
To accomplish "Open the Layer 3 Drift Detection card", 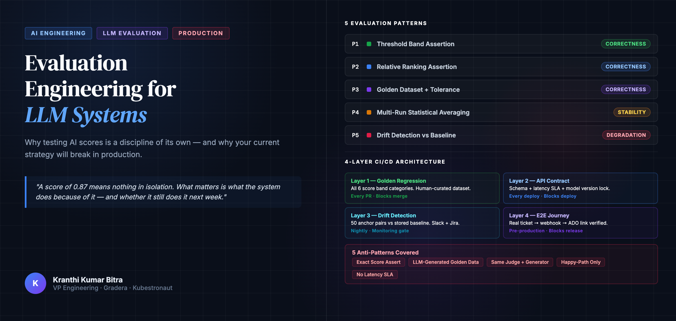I will tap(422, 223).
